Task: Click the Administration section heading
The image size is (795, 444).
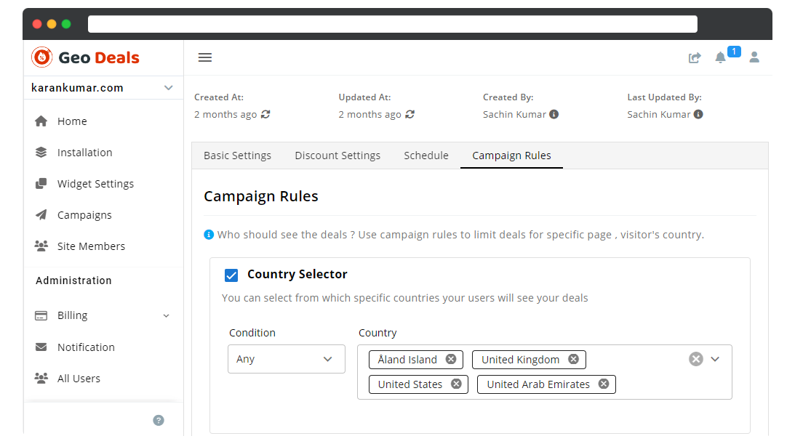Action: (x=73, y=280)
